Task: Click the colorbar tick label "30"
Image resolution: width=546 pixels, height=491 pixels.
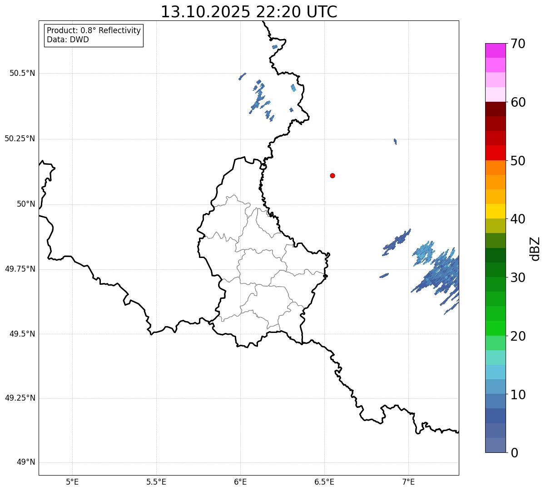Action: point(518,278)
